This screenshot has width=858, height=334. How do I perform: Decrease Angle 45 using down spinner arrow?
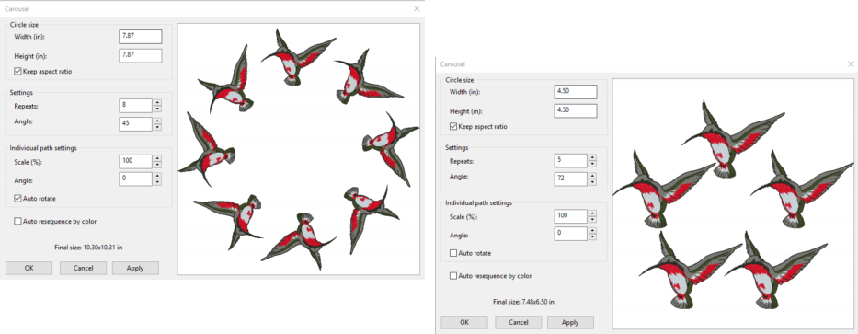point(157,127)
